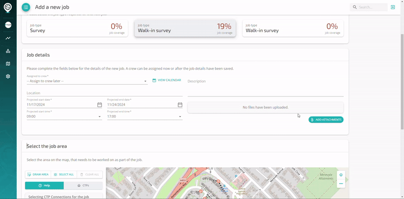Click Merevale Allotments label on map

326,177
